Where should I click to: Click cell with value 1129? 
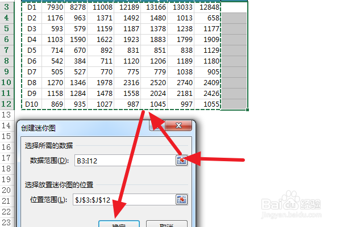pos(207,50)
